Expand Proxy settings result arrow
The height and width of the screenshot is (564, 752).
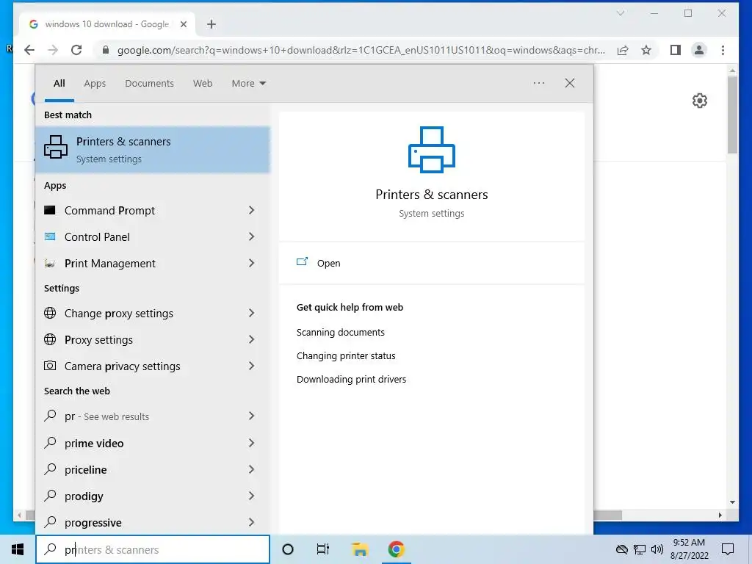pyautogui.click(x=251, y=339)
